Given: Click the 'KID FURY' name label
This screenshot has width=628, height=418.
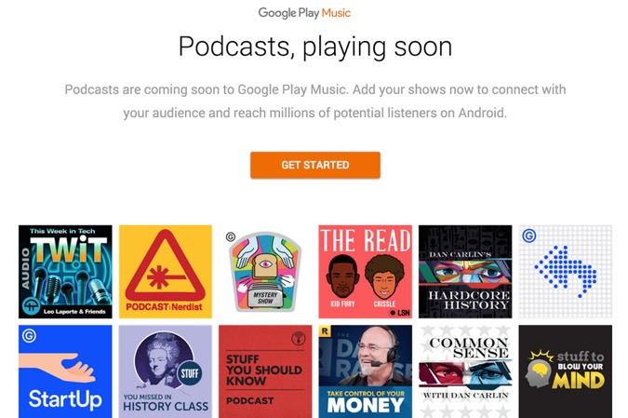Looking at the screenshot, I should (342, 303).
